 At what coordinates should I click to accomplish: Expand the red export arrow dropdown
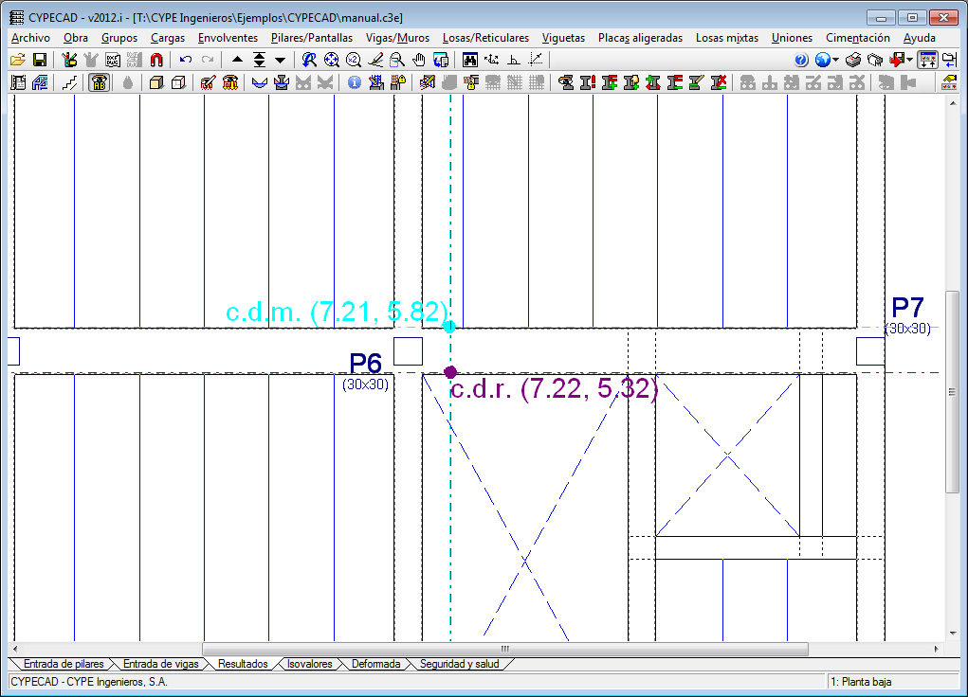(x=910, y=60)
